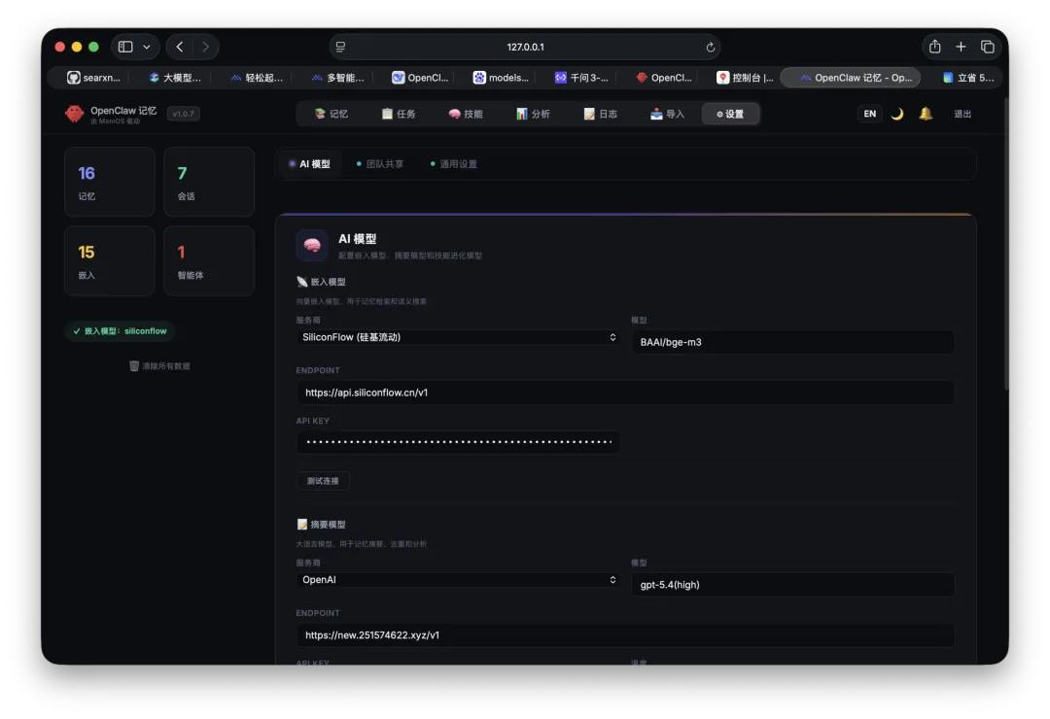Click the 127.0.0.1 address bar
The width and height of the screenshot is (1050, 719).
525,47
